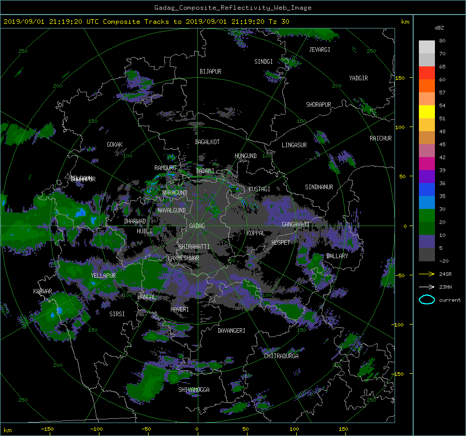This screenshot has height=436, width=466.
Task: Click the JEVARGI city label
Action: [319, 50]
